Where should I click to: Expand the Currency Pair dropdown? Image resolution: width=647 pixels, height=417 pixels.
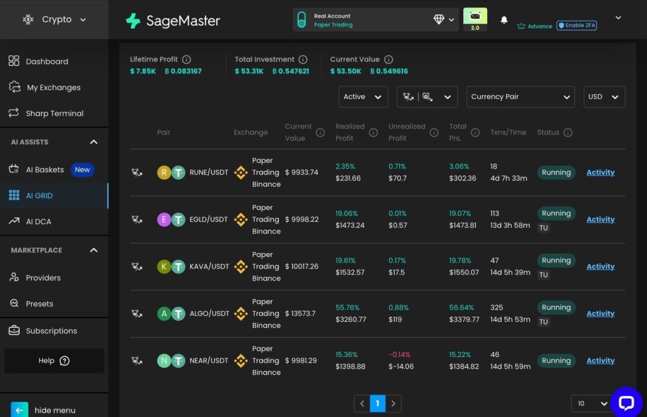point(520,97)
